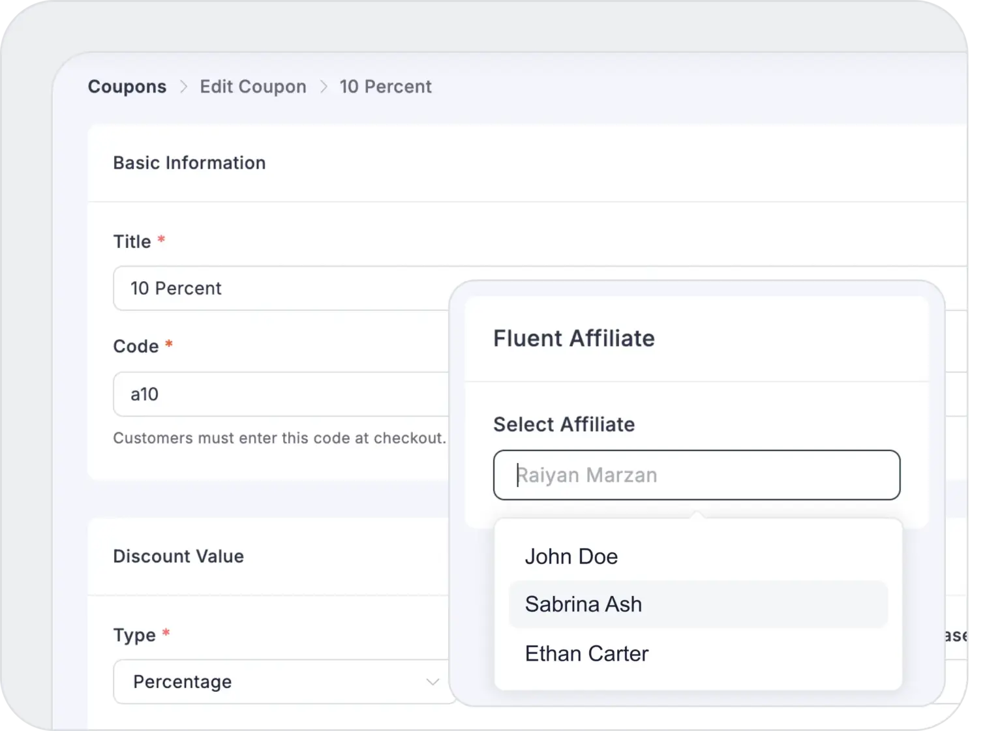Select 10 Percent breadcrumb item

[386, 87]
